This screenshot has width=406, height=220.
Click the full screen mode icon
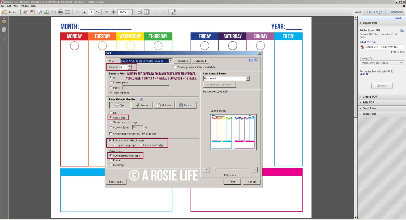(x=173, y=12)
